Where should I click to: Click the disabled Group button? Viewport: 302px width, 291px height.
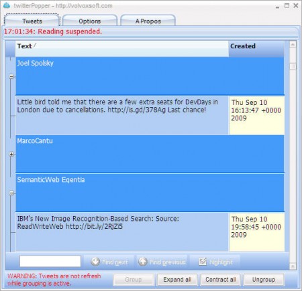click(x=134, y=280)
